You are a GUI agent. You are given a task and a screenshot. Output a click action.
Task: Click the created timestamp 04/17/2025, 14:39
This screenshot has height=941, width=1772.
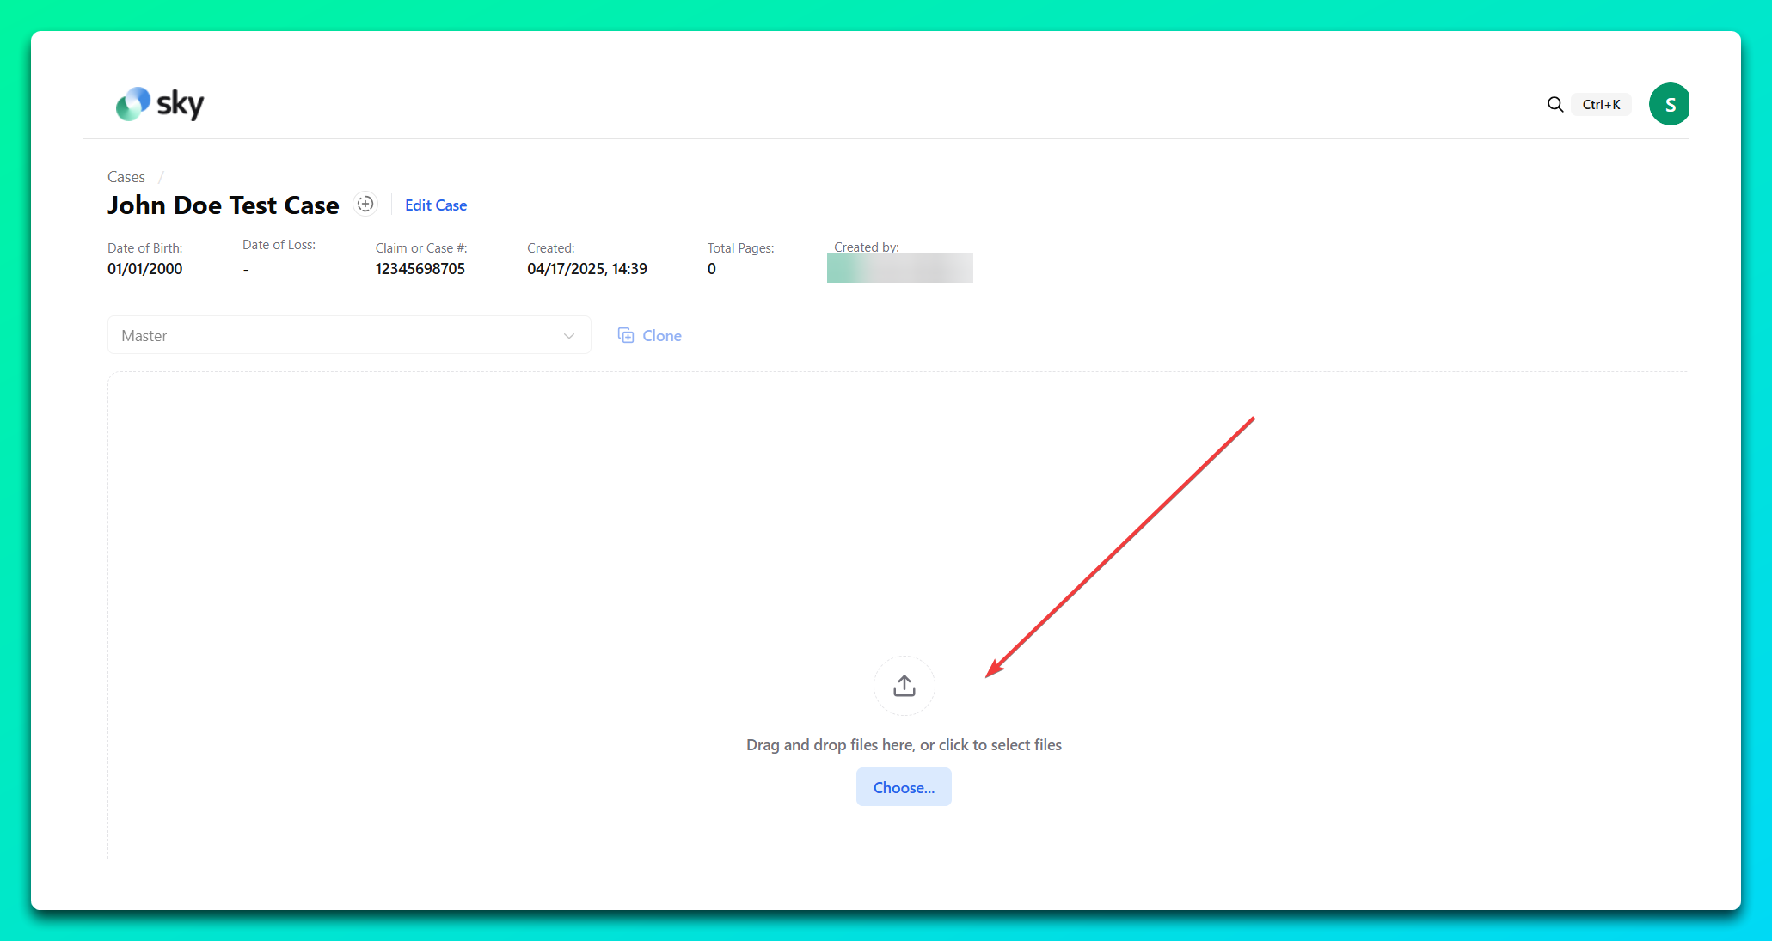coord(586,269)
